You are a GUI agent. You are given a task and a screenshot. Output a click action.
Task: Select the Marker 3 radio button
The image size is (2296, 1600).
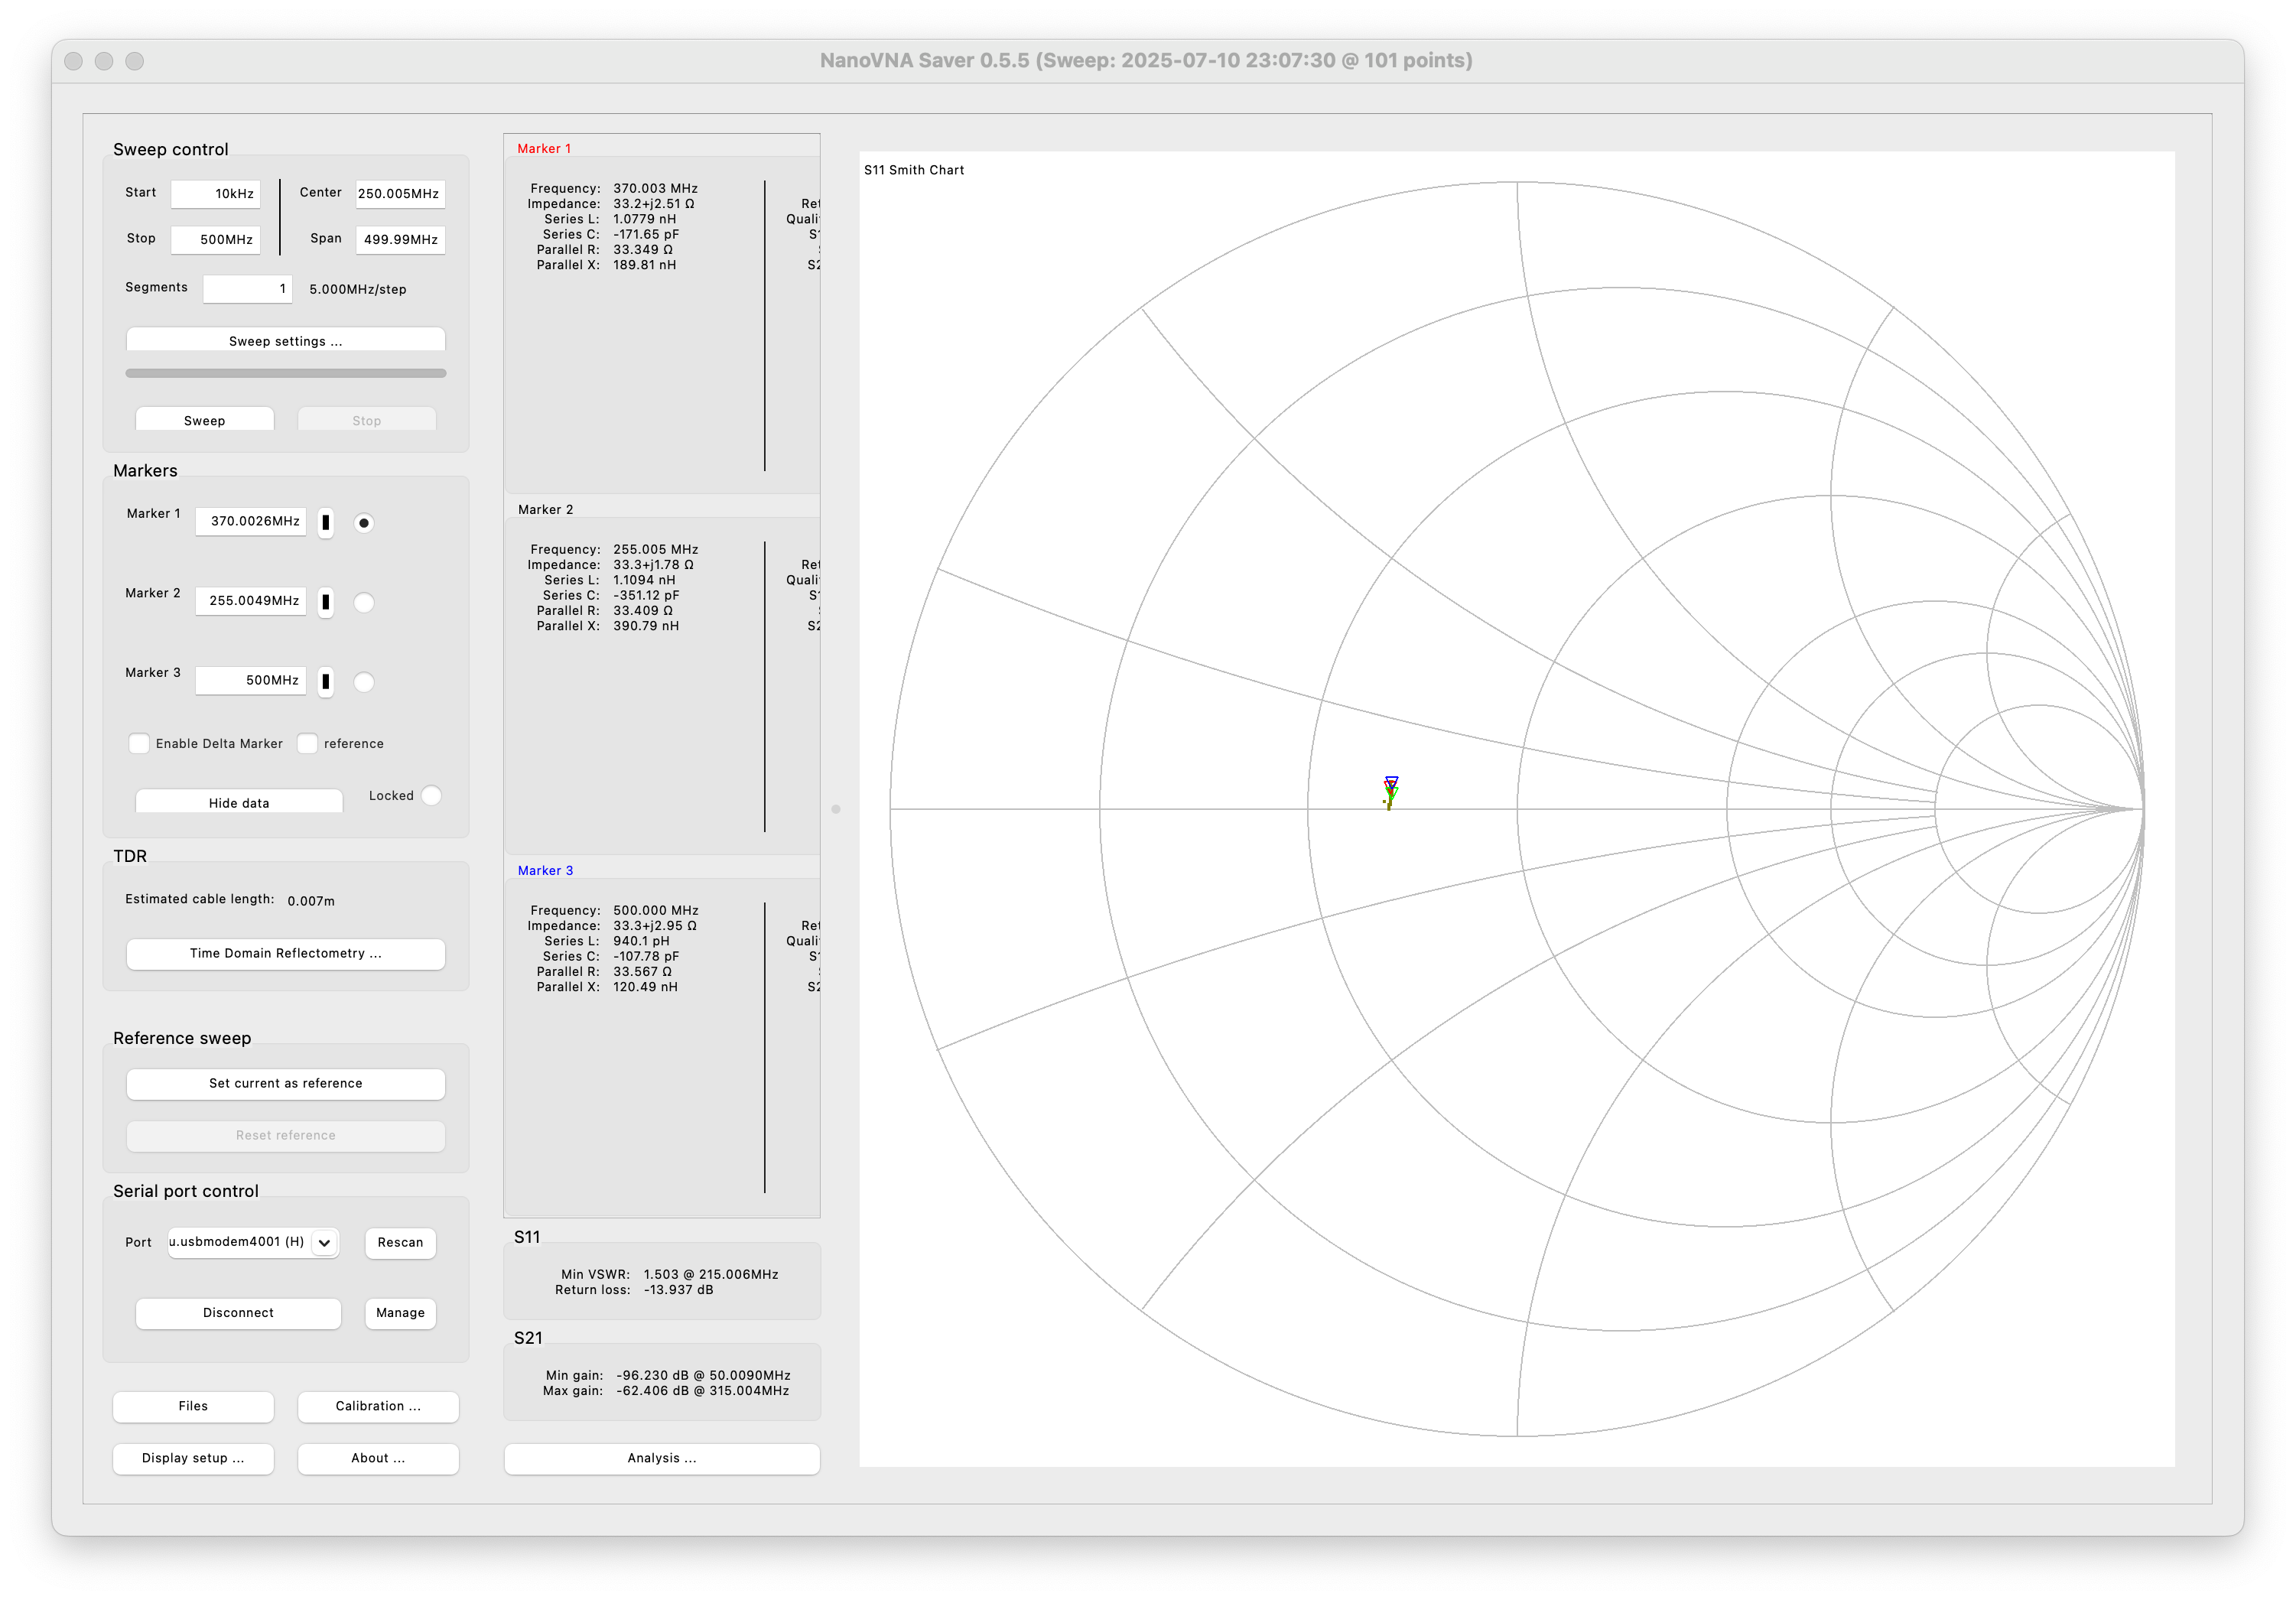pyautogui.click(x=364, y=682)
